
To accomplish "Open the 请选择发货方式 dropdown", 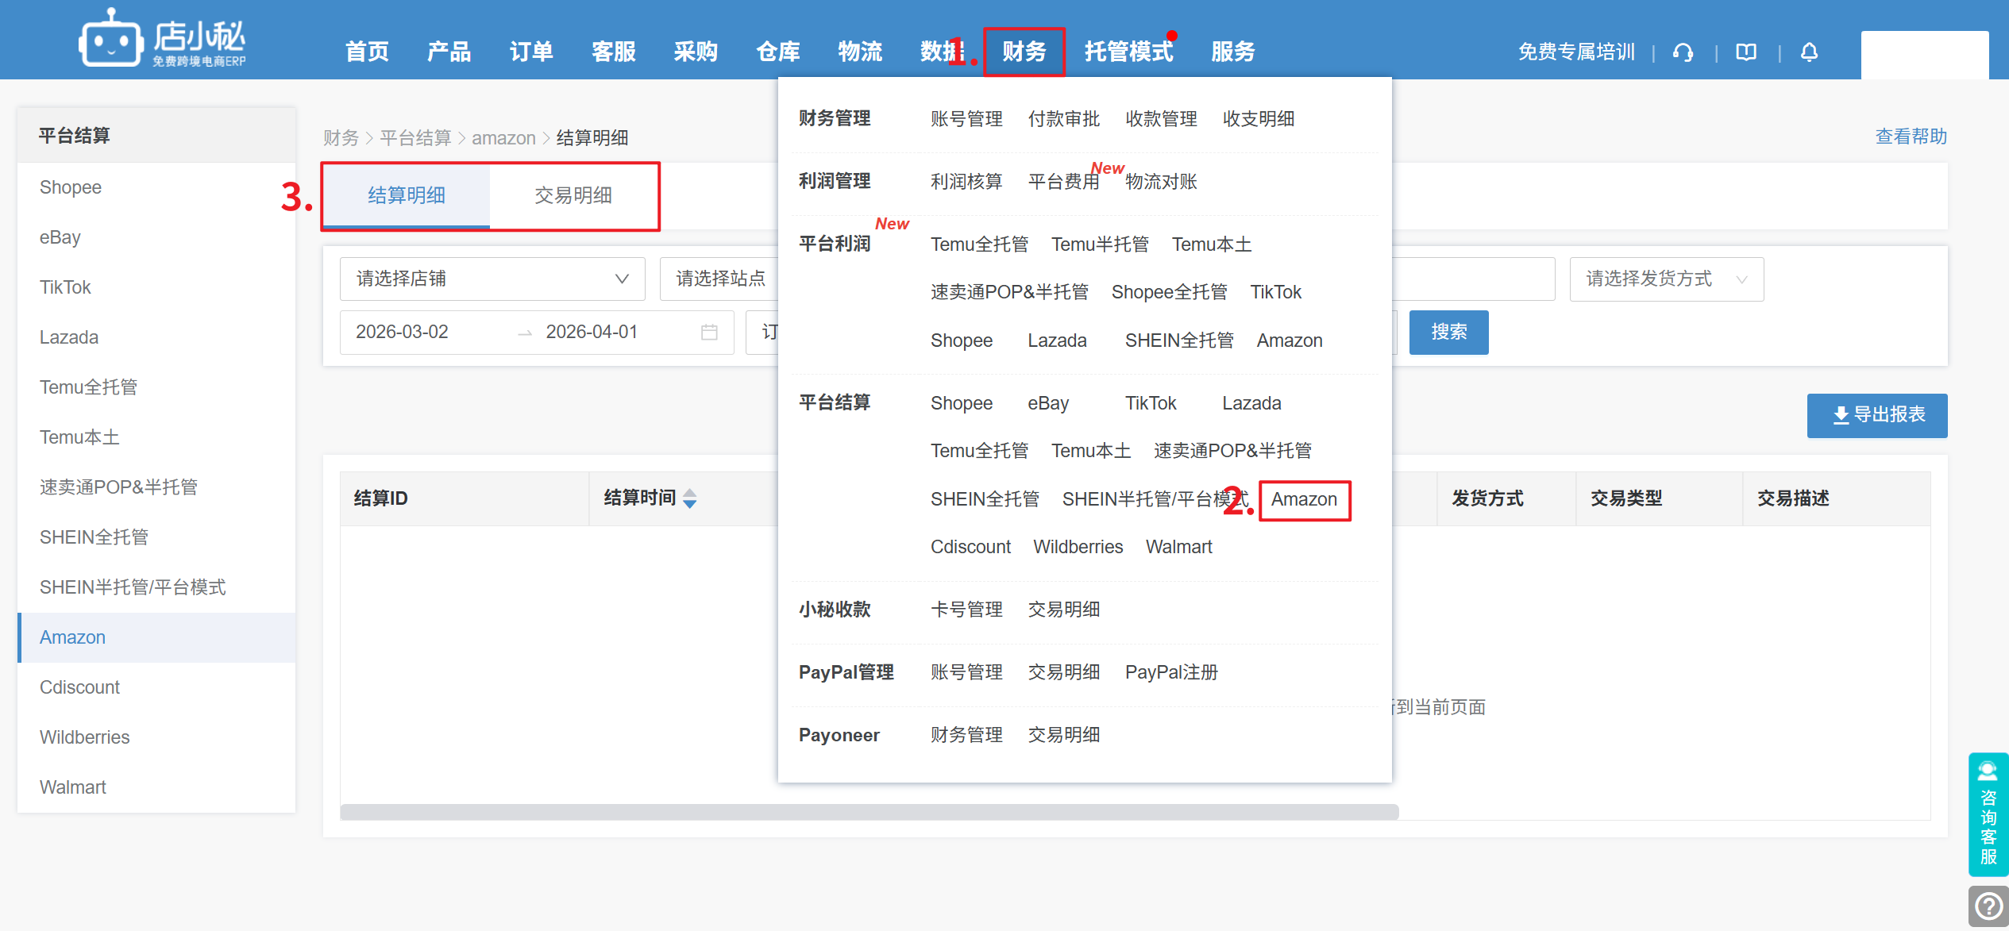I will tap(1666, 279).
